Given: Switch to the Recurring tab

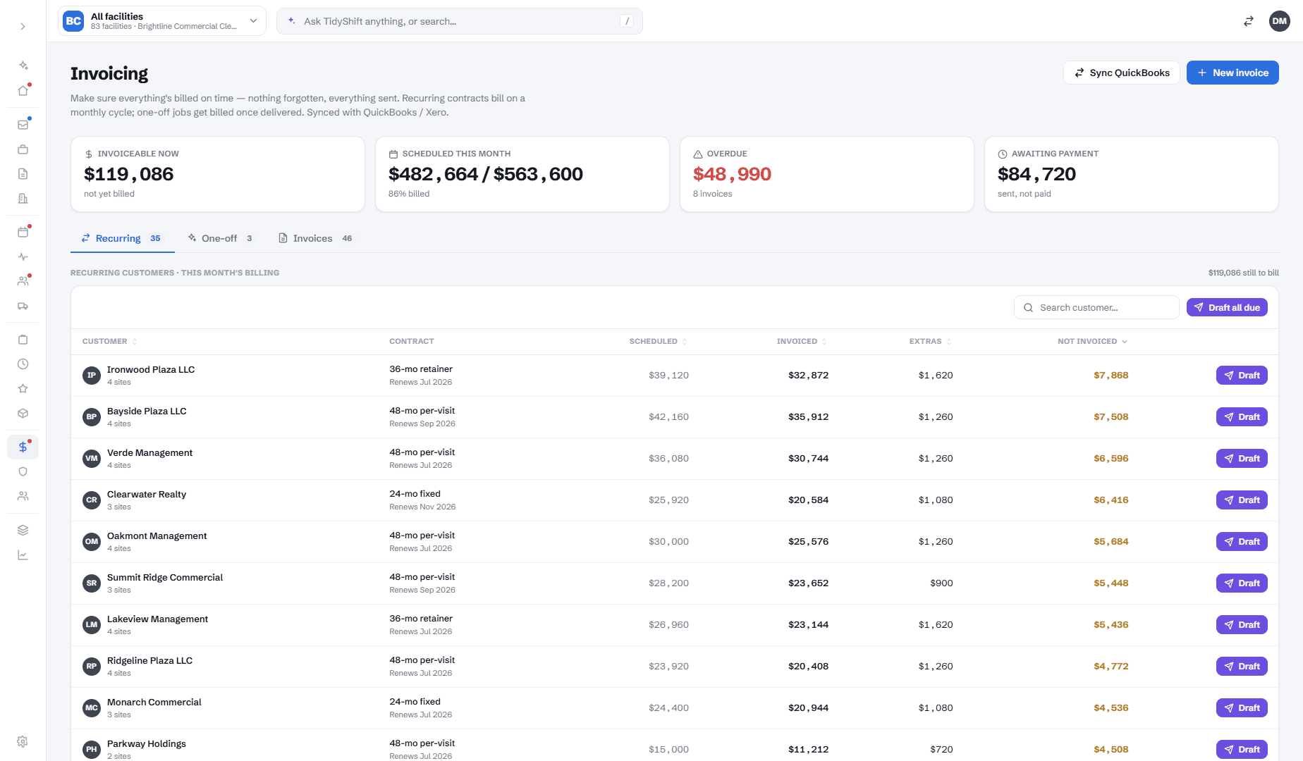Looking at the screenshot, I should 122,238.
